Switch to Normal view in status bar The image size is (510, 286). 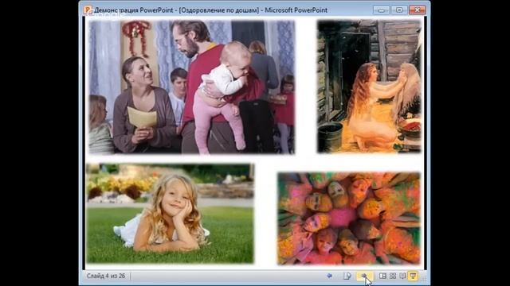coord(382,276)
